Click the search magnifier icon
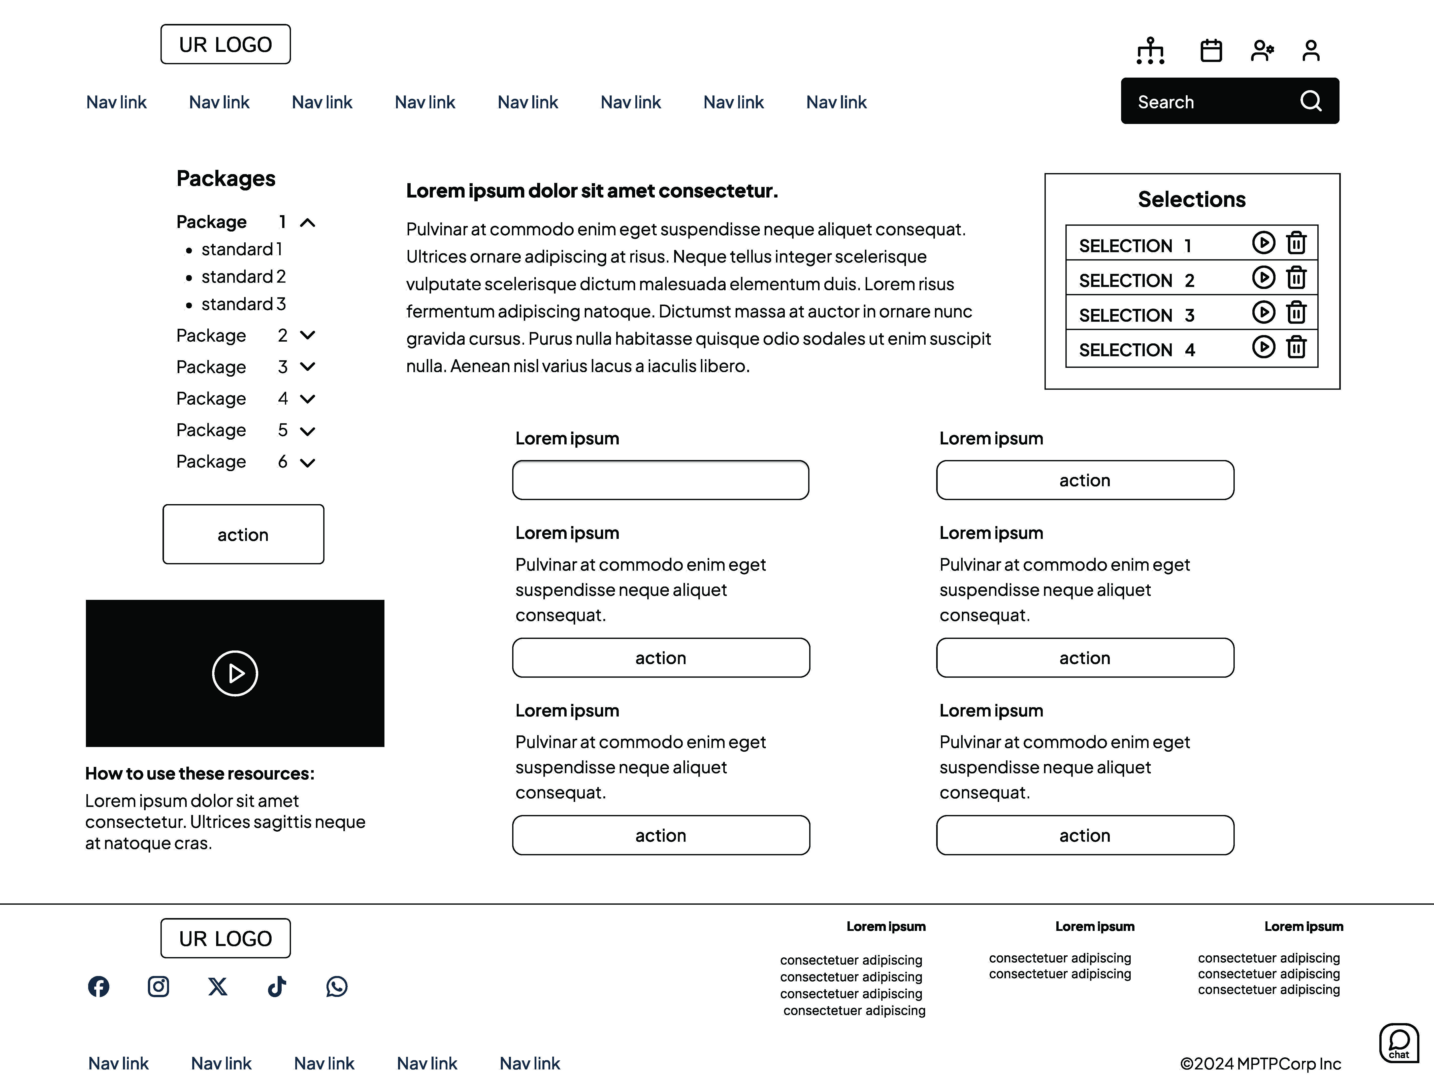1434x1075 pixels. pos(1310,101)
